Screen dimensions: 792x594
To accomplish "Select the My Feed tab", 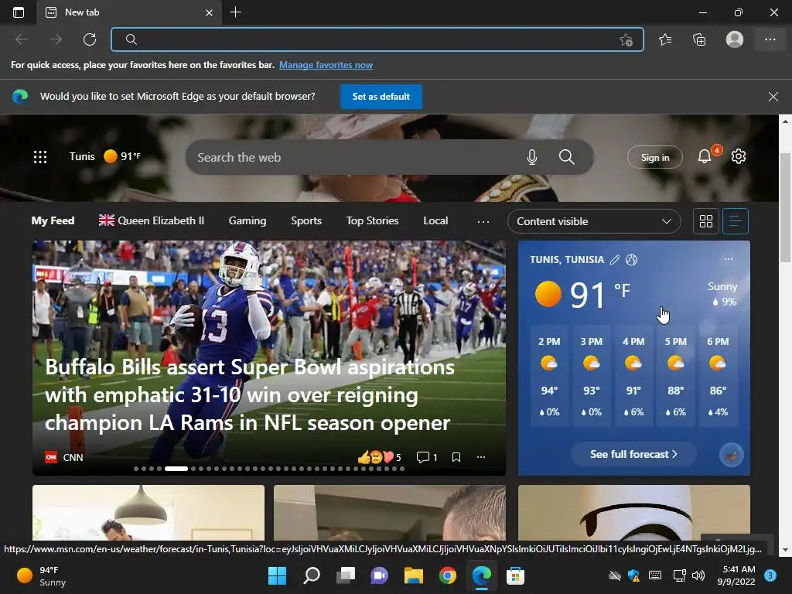I will (x=53, y=220).
